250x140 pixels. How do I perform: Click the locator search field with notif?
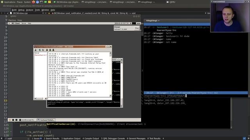pyautogui.click(x=17, y=138)
